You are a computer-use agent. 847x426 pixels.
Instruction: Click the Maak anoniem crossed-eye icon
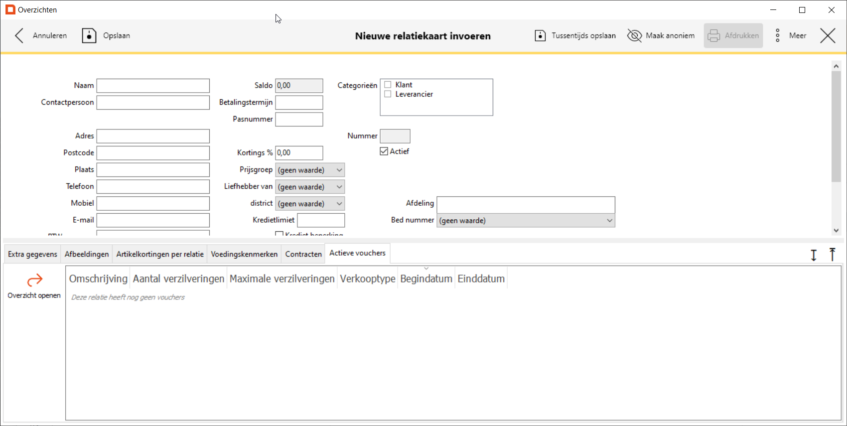coord(634,36)
